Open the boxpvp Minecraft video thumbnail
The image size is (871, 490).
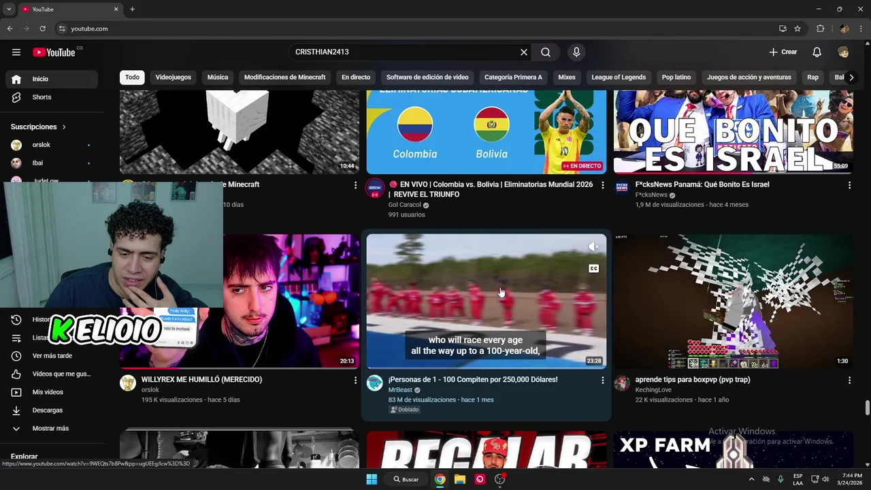click(734, 301)
